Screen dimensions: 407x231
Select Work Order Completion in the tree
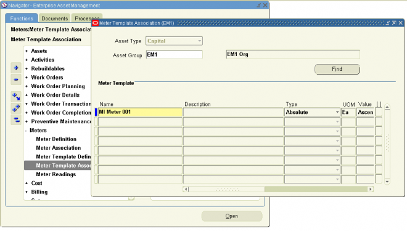61,113
